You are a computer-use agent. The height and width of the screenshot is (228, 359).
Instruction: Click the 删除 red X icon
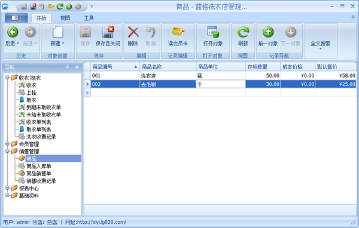click(133, 32)
